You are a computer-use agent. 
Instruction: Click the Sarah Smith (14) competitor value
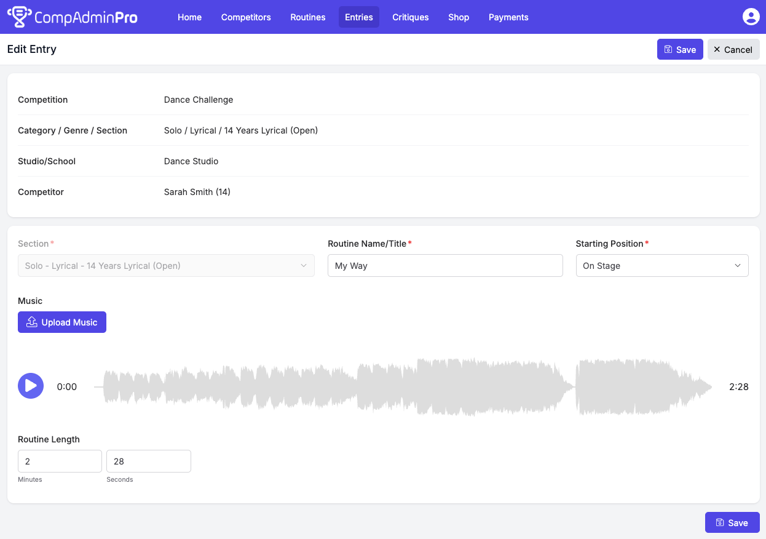pyautogui.click(x=197, y=192)
